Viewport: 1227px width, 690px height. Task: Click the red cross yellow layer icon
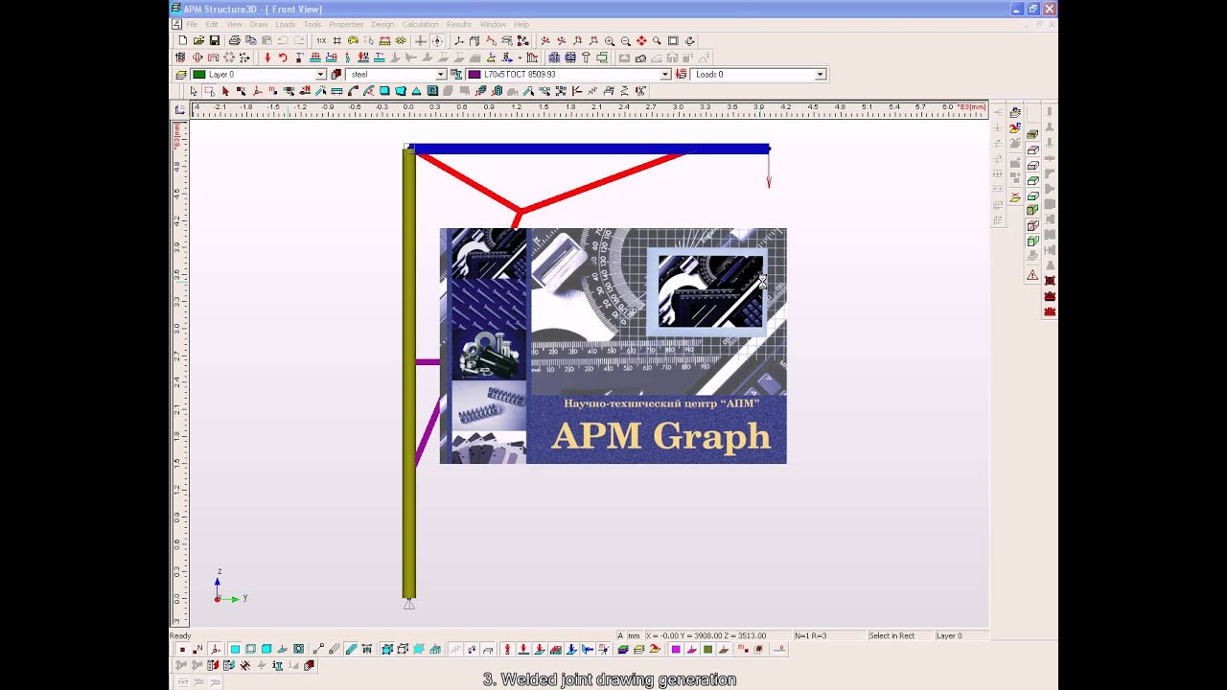click(x=1015, y=197)
